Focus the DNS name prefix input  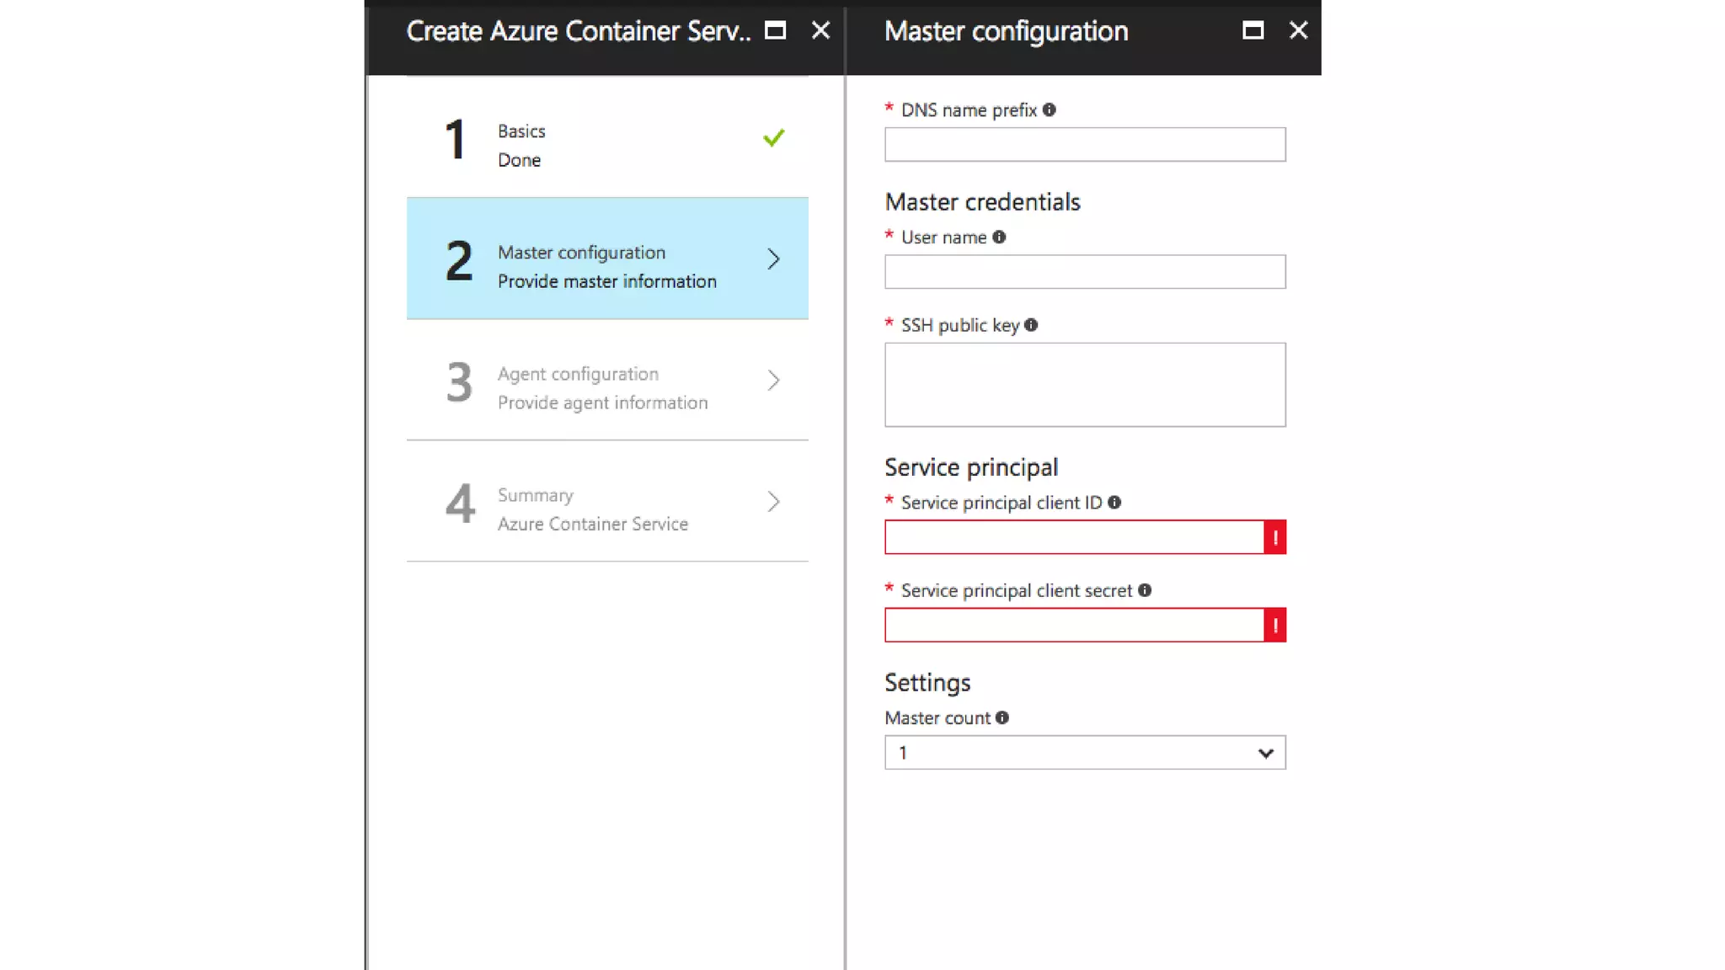point(1084,145)
